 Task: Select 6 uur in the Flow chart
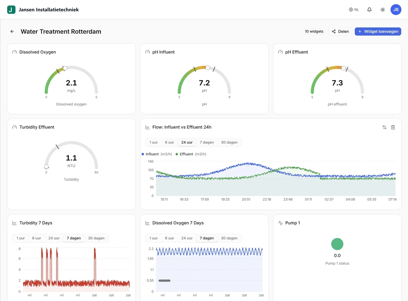point(169,142)
